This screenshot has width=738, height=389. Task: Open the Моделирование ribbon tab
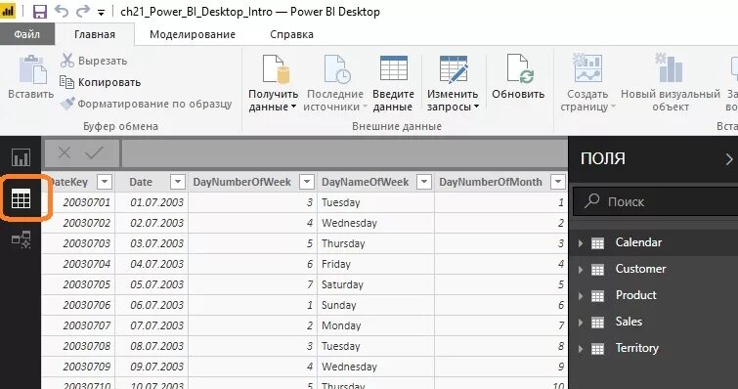tap(193, 34)
